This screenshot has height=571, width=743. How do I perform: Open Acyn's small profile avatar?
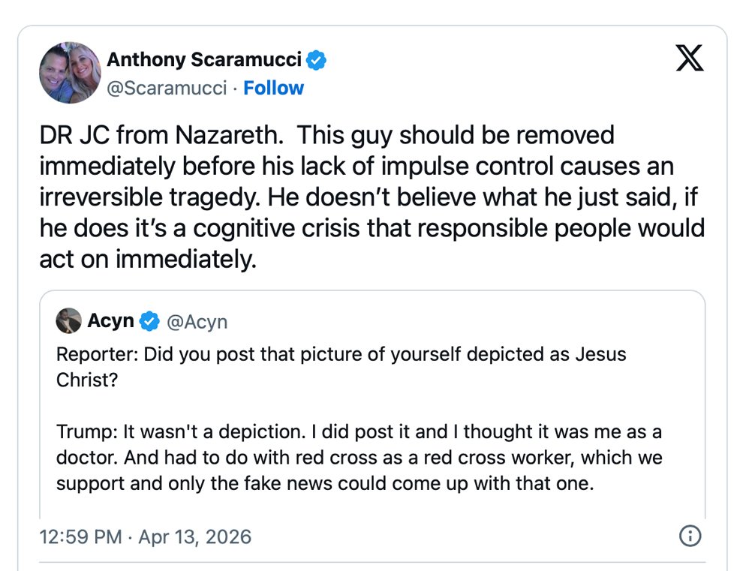pyautogui.click(x=68, y=321)
